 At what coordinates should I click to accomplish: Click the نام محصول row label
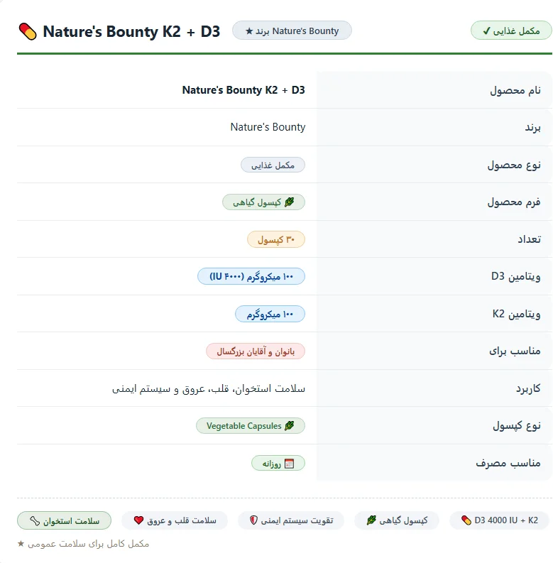[515, 90]
